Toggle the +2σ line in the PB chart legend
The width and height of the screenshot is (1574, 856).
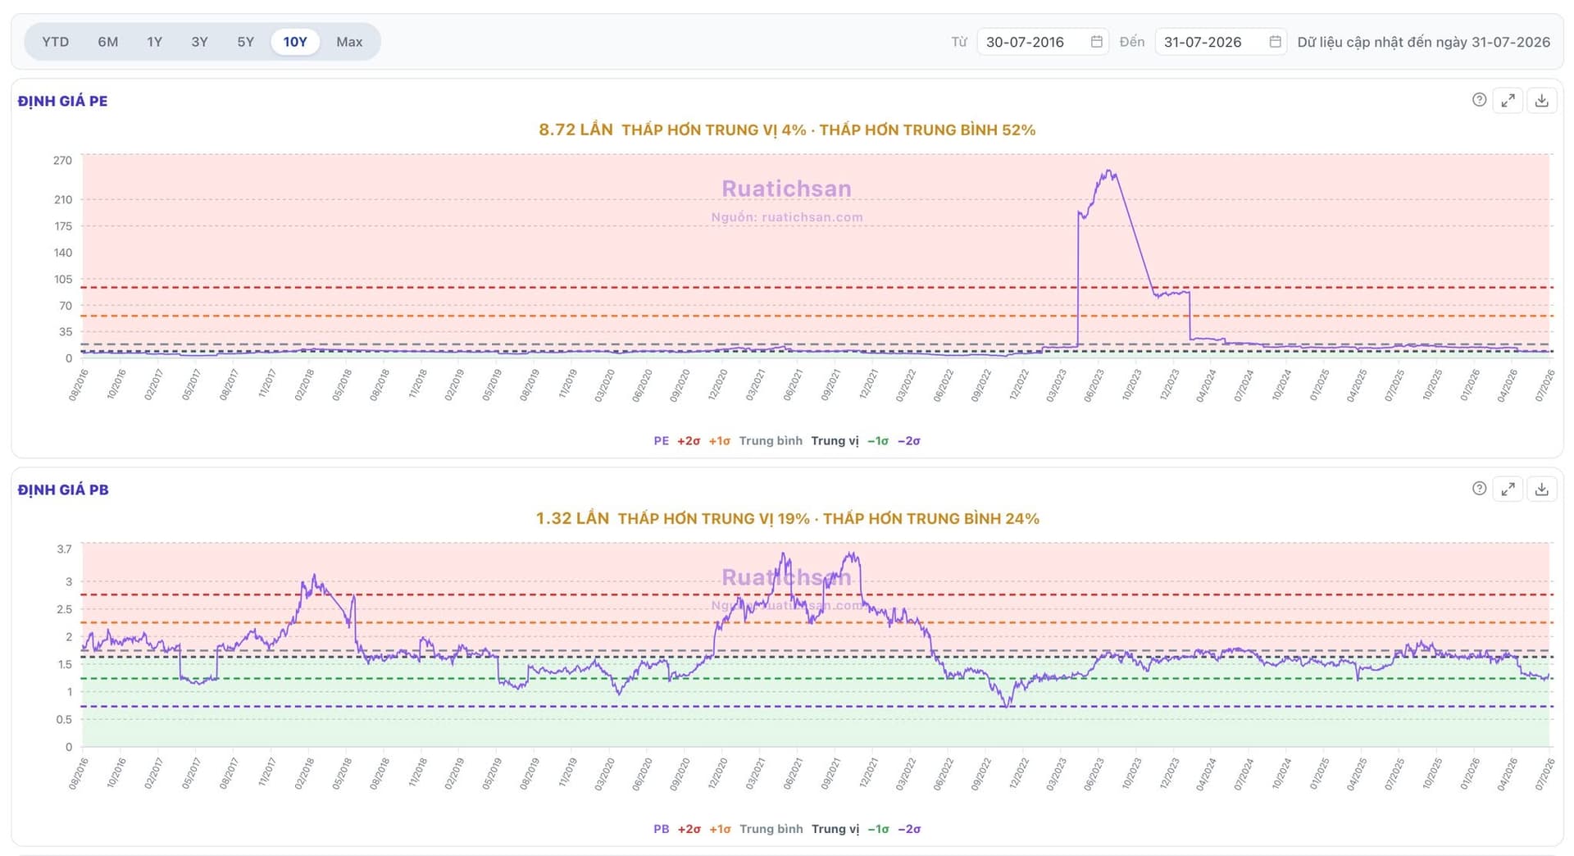689,829
